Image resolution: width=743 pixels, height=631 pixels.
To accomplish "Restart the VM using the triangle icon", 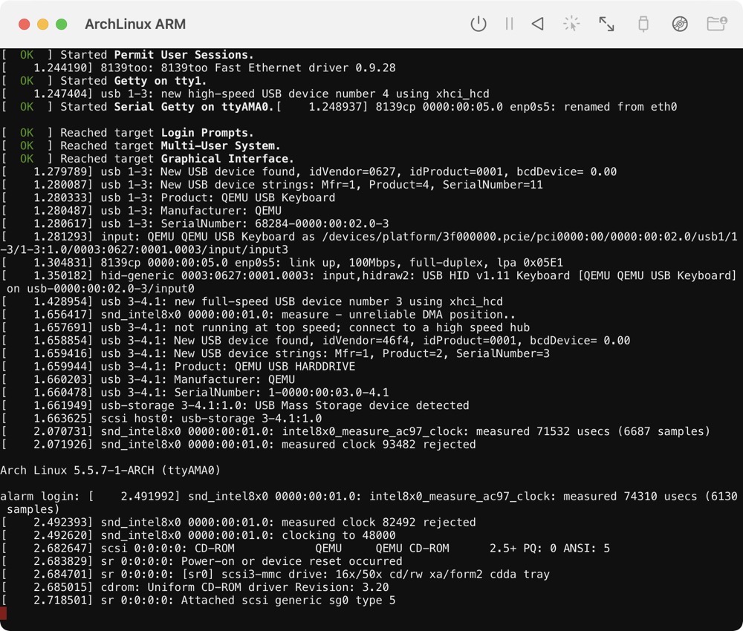I will pyautogui.click(x=537, y=24).
